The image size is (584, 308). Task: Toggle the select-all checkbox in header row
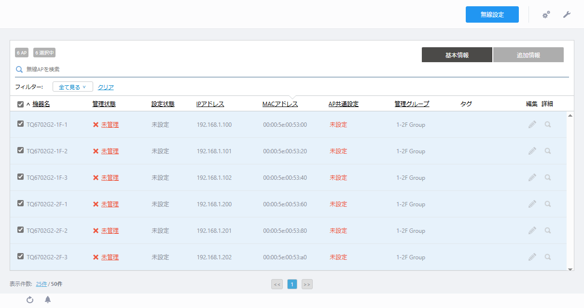(20, 104)
